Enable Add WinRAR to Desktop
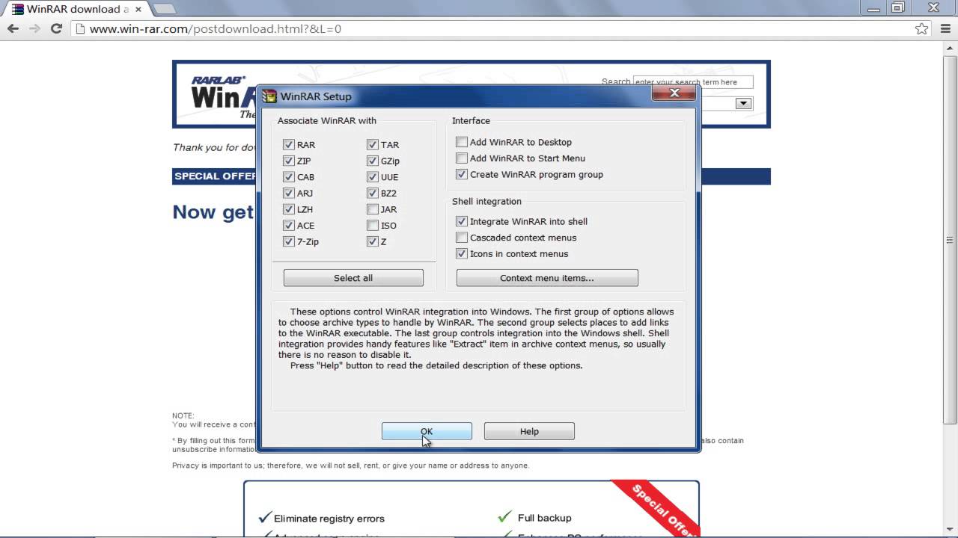This screenshot has height=538, width=958. tap(462, 142)
